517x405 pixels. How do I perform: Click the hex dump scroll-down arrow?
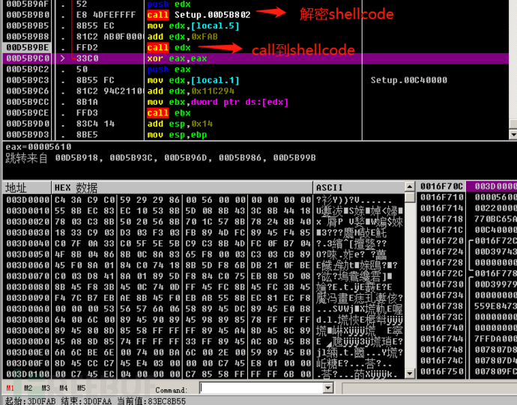click(x=410, y=374)
